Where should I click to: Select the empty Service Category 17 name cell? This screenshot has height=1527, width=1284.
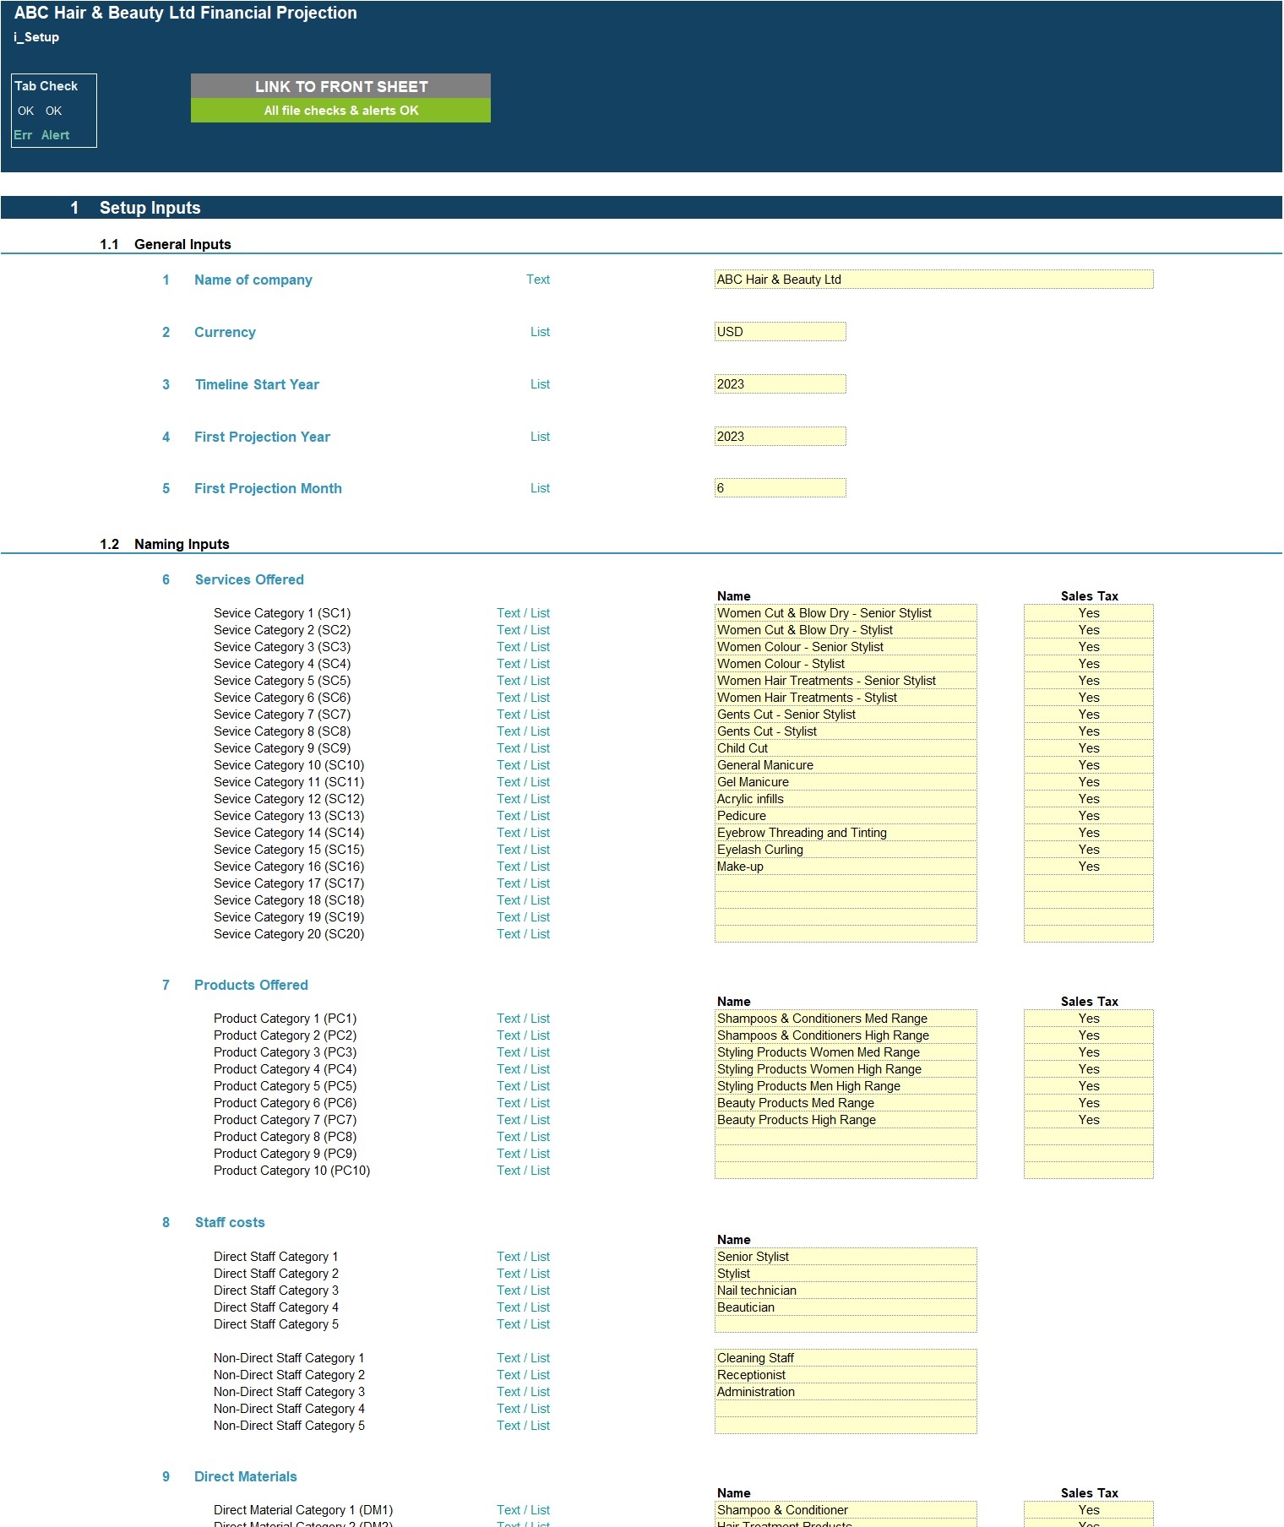(x=845, y=883)
